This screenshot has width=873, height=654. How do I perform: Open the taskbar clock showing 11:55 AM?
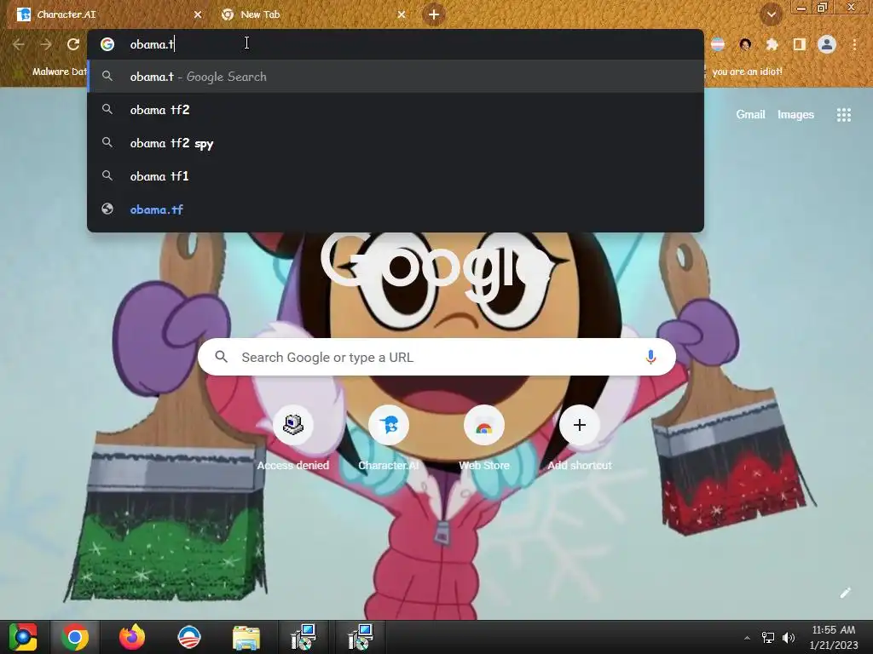[x=834, y=637]
